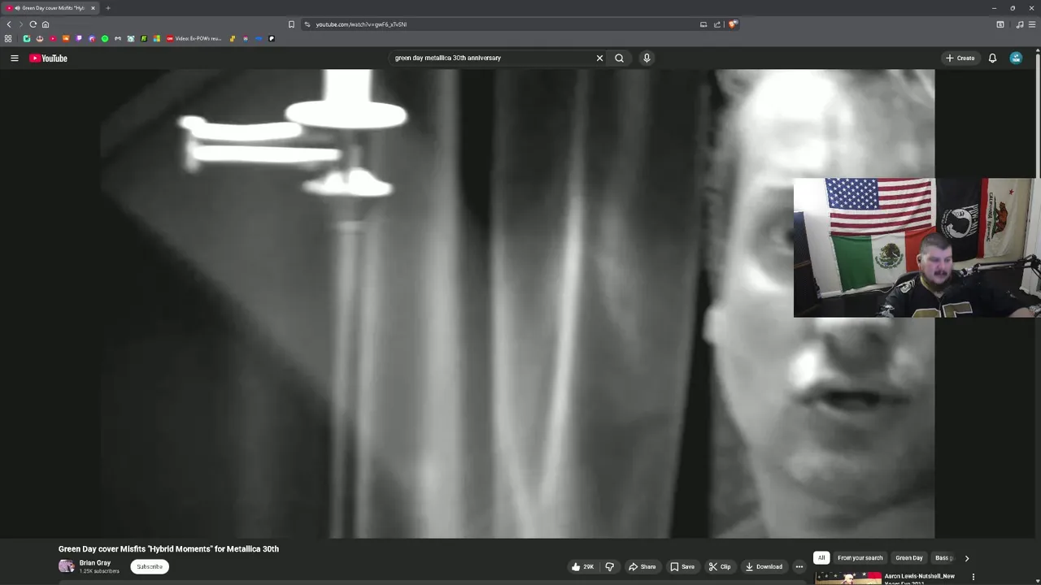
Task: Focus the browser address bar URL
Action: (361, 24)
